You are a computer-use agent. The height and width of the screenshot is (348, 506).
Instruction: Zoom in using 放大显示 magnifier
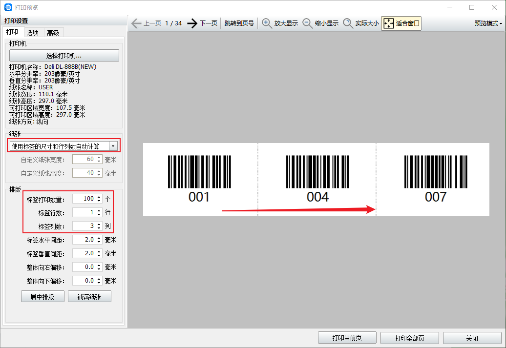[280, 23]
